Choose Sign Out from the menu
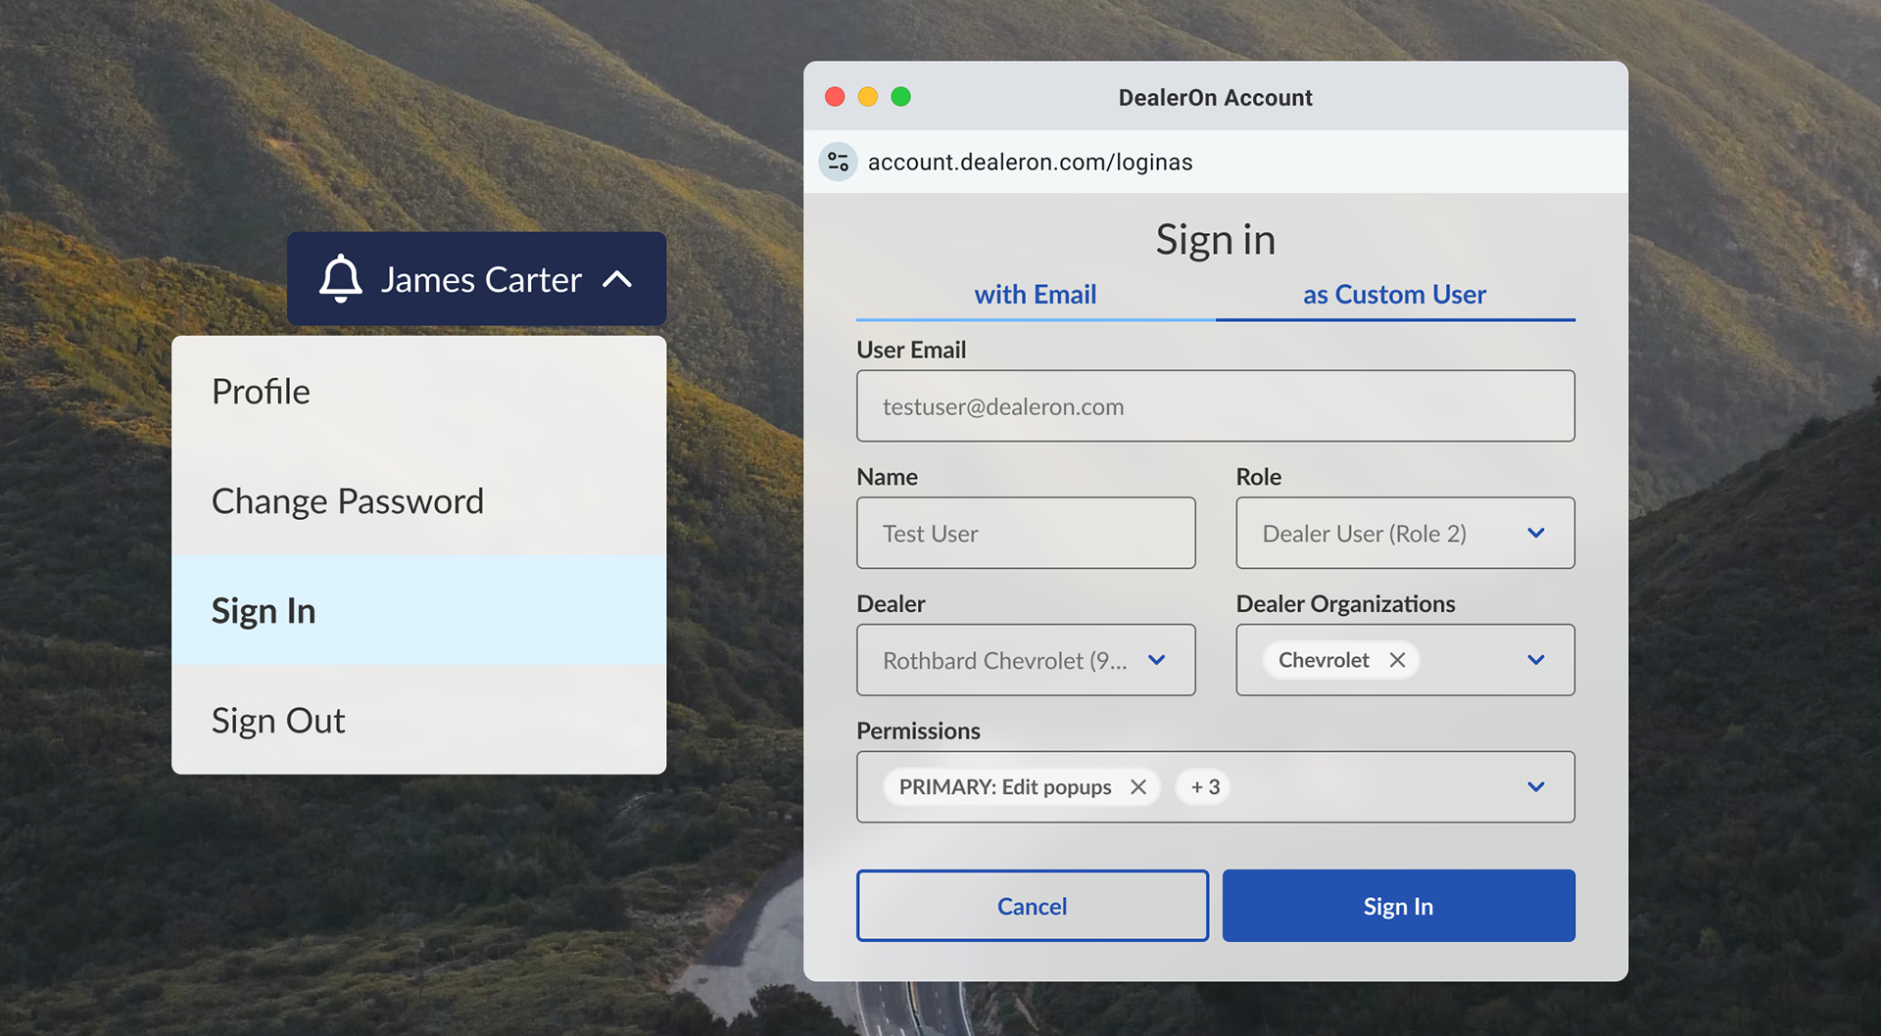The height and width of the screenshot is (1036, 1881). click(x=419, y=721)
